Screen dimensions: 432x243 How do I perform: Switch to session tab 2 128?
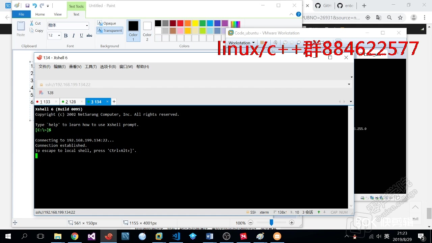[72, 102]
